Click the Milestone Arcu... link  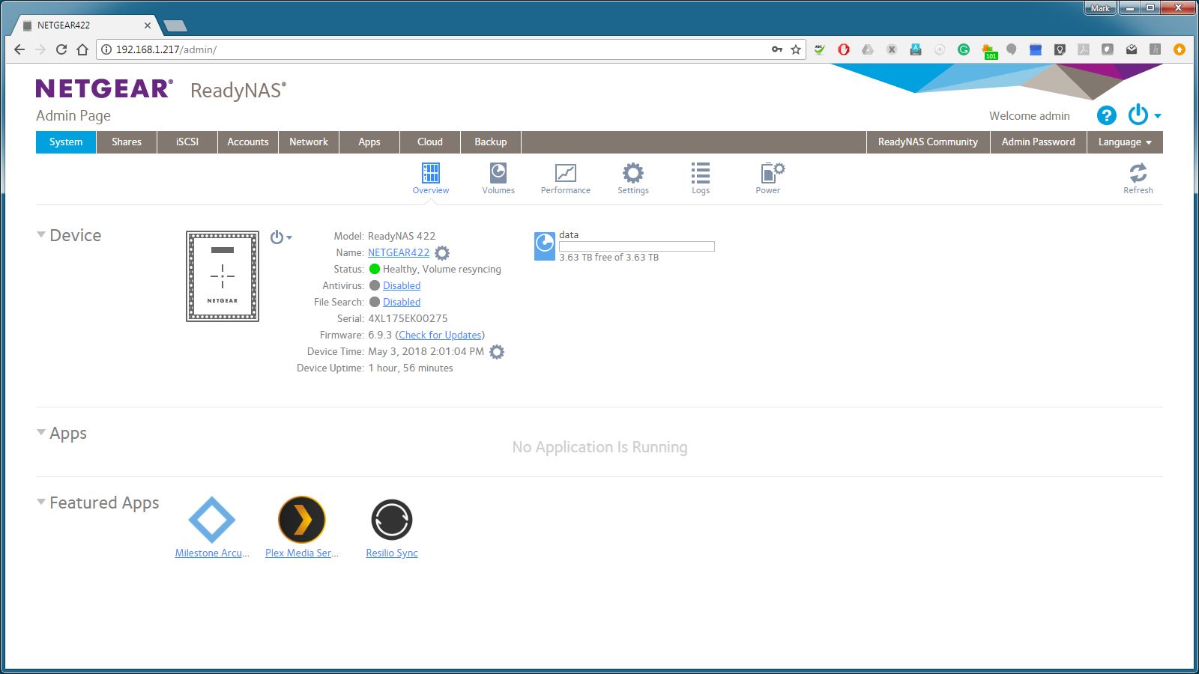tap(212, 553)
